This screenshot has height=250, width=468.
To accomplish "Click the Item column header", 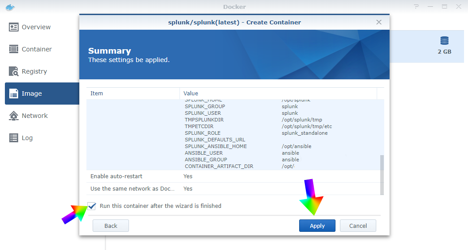I will [x=133, y=94].
